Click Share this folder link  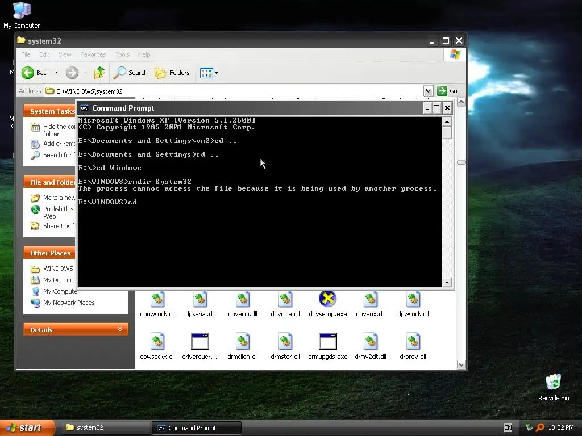(59, 226)
